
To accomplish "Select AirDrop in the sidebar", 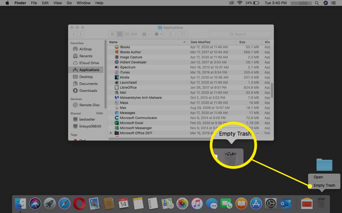I will click(x=85, y=49).
